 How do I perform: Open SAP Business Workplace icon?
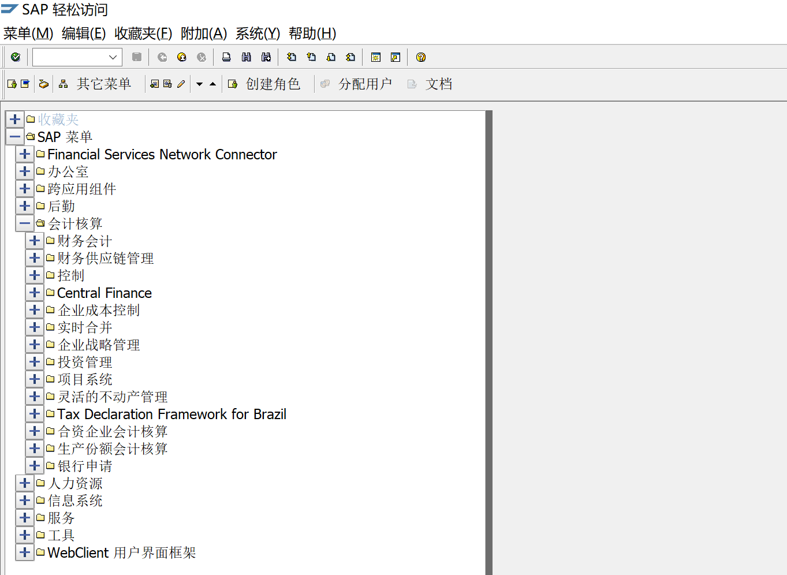coord(43,84)
